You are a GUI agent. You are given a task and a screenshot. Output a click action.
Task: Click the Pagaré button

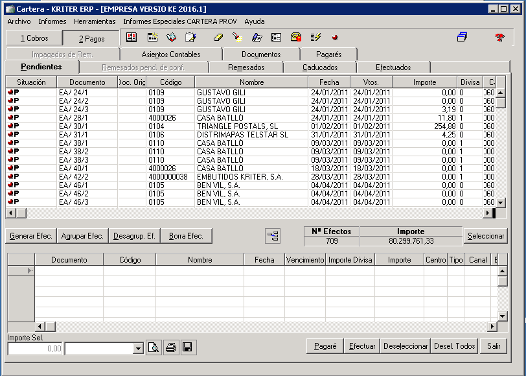point(325,346)
